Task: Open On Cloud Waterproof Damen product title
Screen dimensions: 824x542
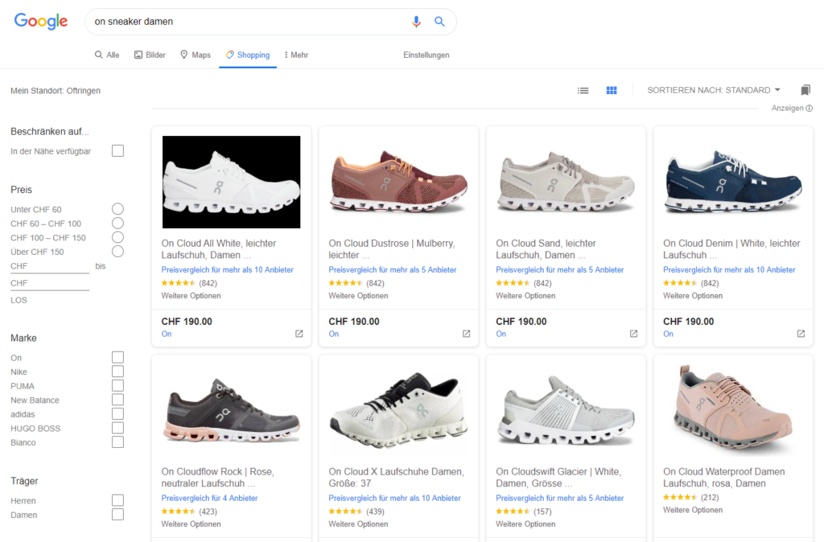Action: pyautogui.click(x=724, y=478)
